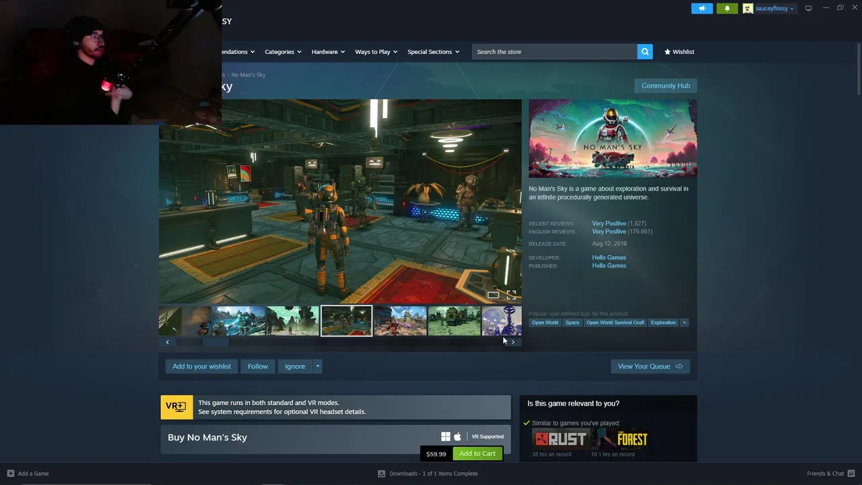
Task: Expand the Hardware menu
Action: click(328, 52)
